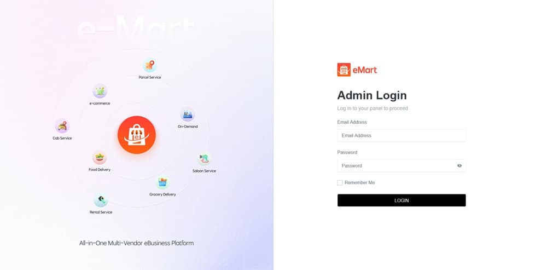Click the black LOGIN button

[x=401, y=200]
